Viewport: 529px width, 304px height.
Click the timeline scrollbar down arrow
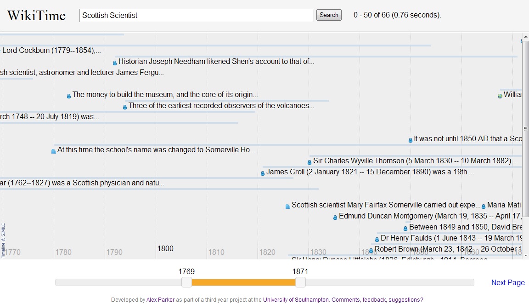point(526,256)
